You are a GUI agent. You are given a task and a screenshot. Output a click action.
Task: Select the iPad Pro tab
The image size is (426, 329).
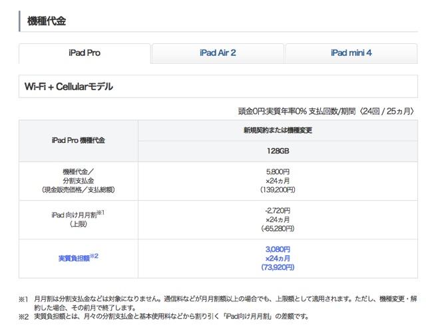tap(85, 53)
